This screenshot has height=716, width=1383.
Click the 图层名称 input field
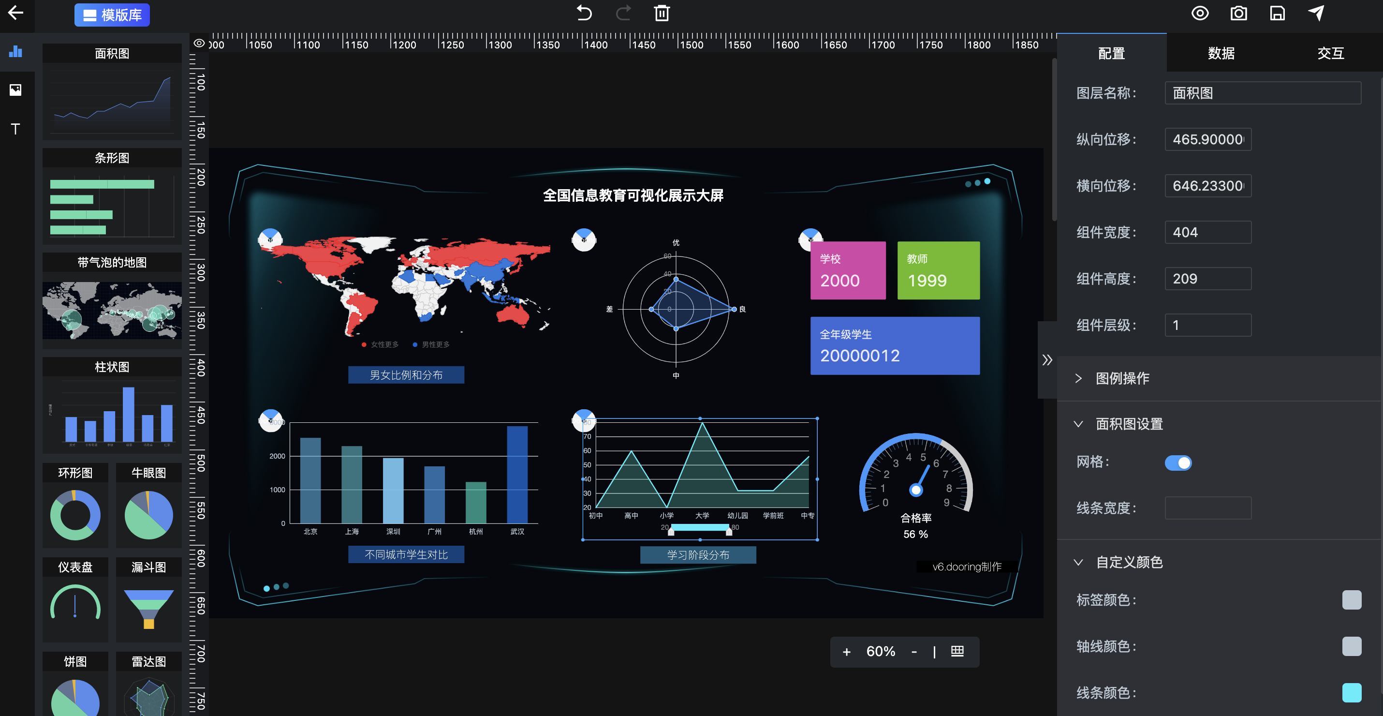tap(1264, 93)
